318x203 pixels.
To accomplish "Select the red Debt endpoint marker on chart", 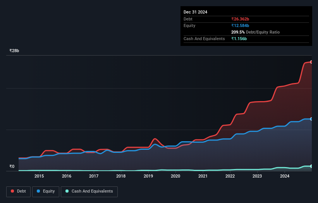I will [311, 62].
